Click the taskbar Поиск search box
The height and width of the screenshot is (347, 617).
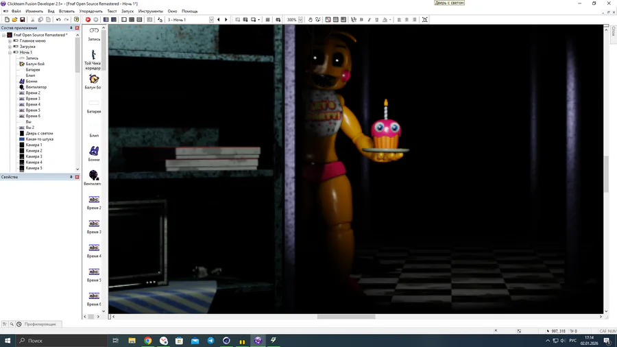(62, 341)
